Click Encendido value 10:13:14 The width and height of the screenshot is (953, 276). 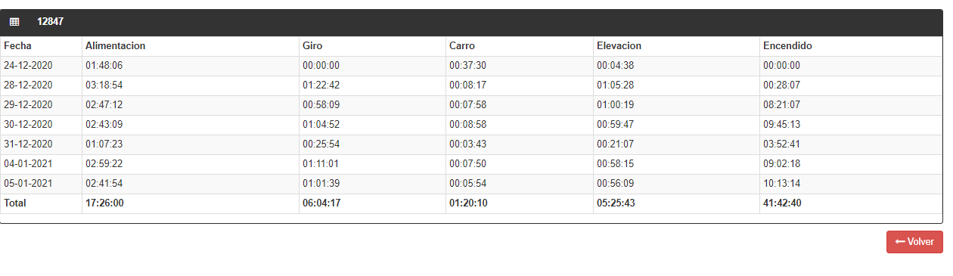click(782, 184)
